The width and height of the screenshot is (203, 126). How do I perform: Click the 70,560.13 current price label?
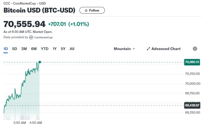pos(192,62)
